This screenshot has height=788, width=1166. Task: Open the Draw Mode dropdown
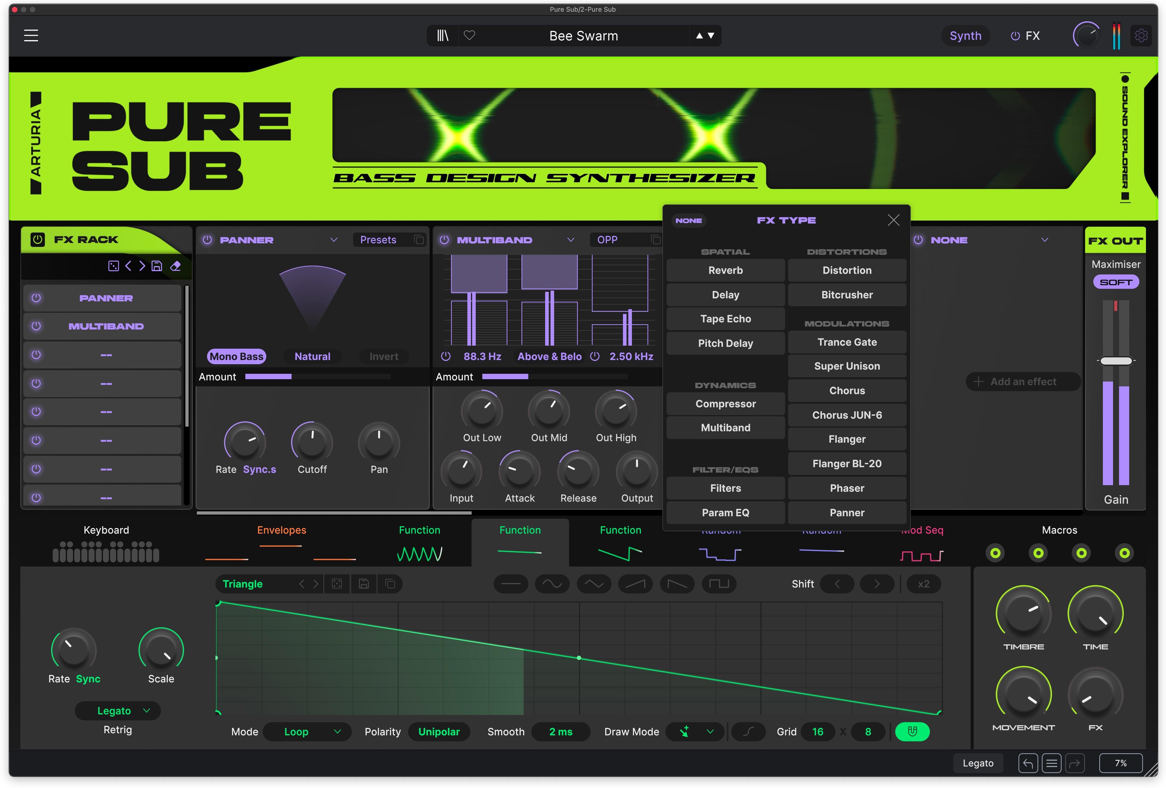694,731
